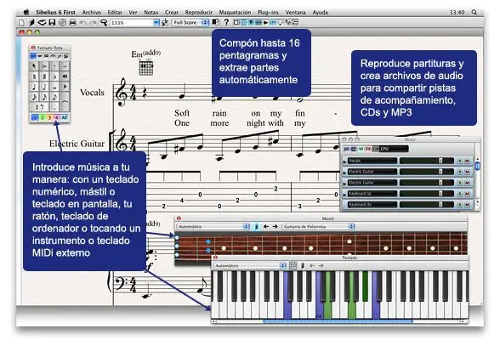This screenshot has height=340, width=500.
Task: Select the magnifier zoom tool
Action: click(x=104, y=23)
